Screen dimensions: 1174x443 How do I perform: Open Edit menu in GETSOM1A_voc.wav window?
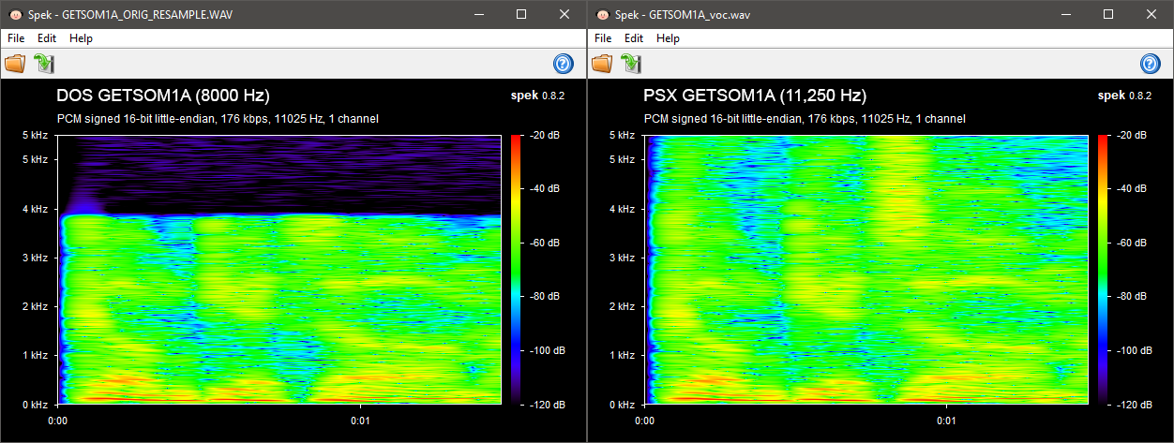point(634,38)
